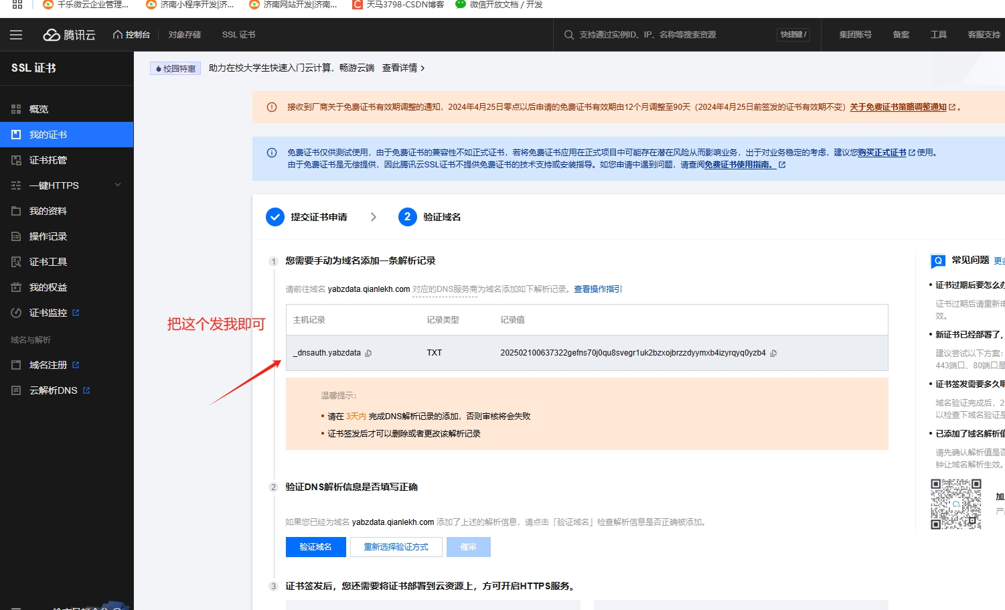Click the 操作记录 list icon
This screenshot has width=1005, height=610.
(x=16, y=236)
